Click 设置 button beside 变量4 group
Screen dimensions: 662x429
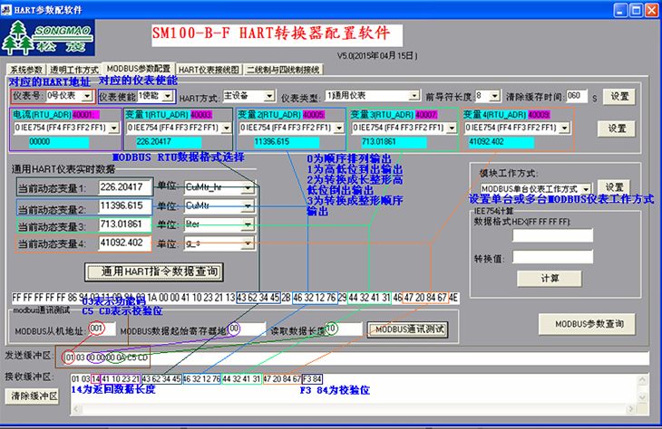pos(617,129)
